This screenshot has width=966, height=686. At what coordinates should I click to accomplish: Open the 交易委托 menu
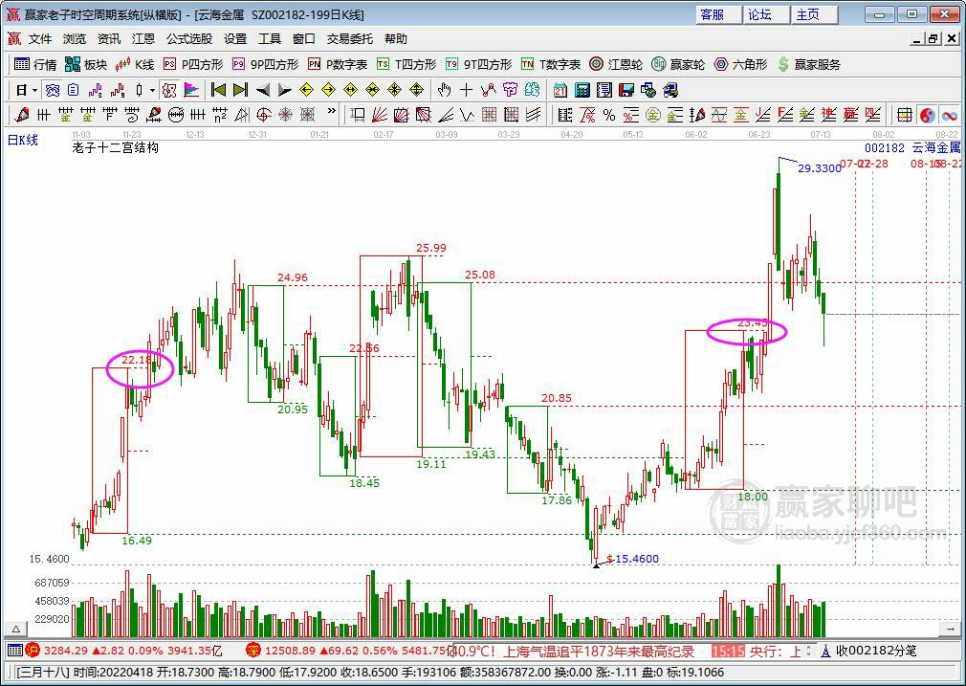[349, 39]
